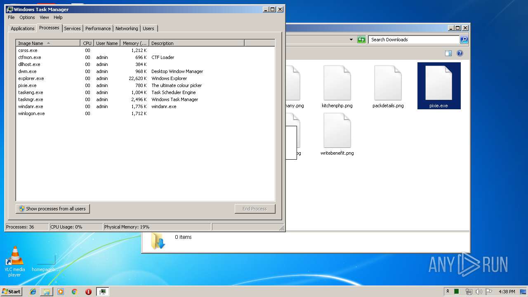Select the writebenefit.png file
The height and width of the screenshot is (297, 528).
pyautogui.click(x=337, y=134)
